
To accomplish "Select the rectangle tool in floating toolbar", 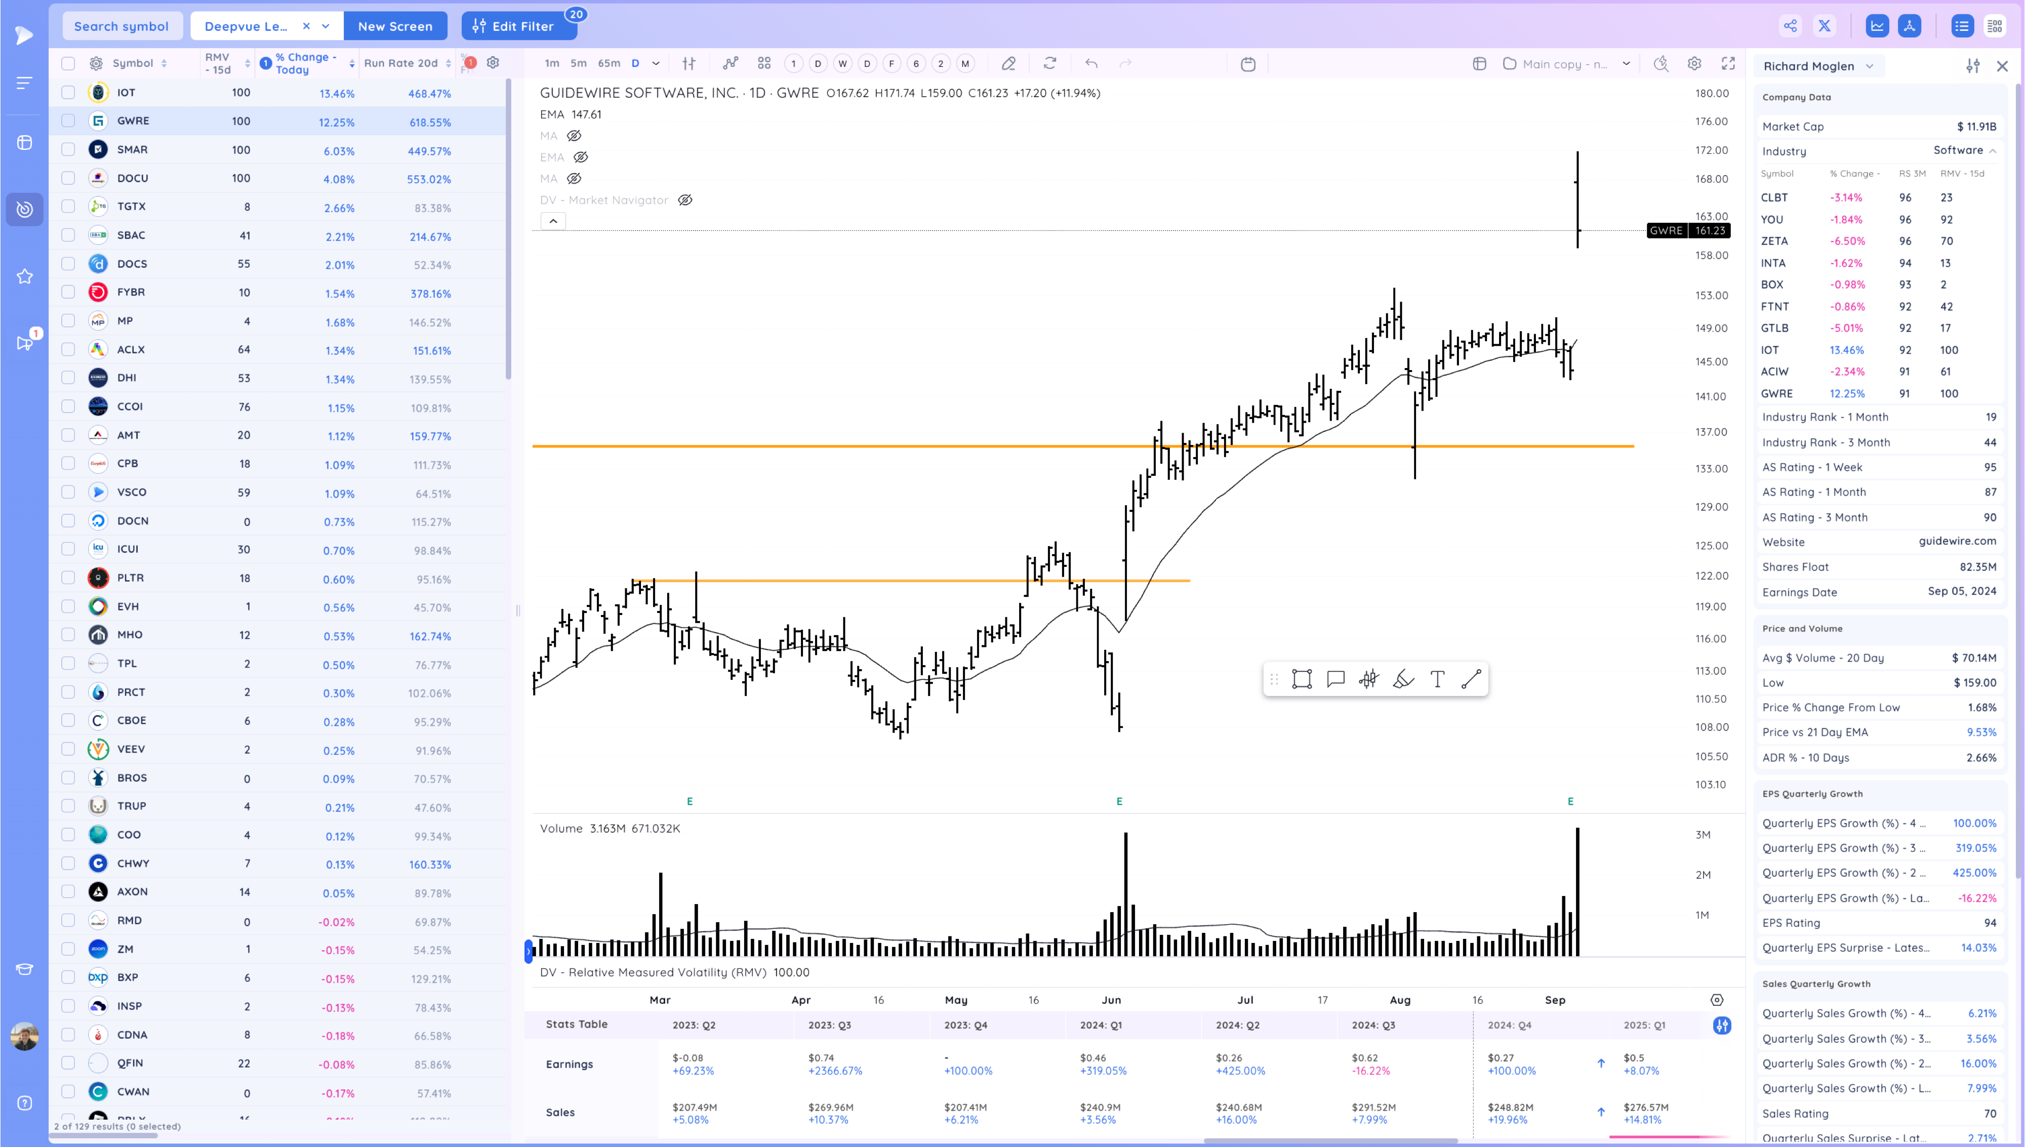I will tap(1301, 679).
